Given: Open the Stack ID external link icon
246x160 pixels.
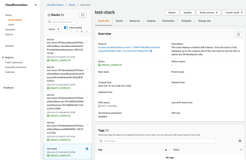Looking at the screenshot, I should [151, 51].
